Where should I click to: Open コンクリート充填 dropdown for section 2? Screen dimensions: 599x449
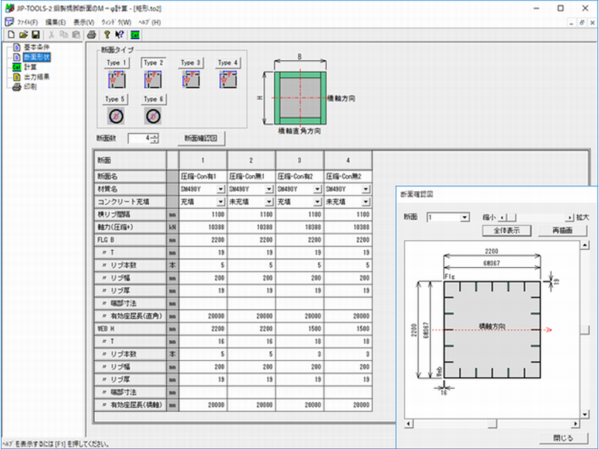tap(269, 202)
